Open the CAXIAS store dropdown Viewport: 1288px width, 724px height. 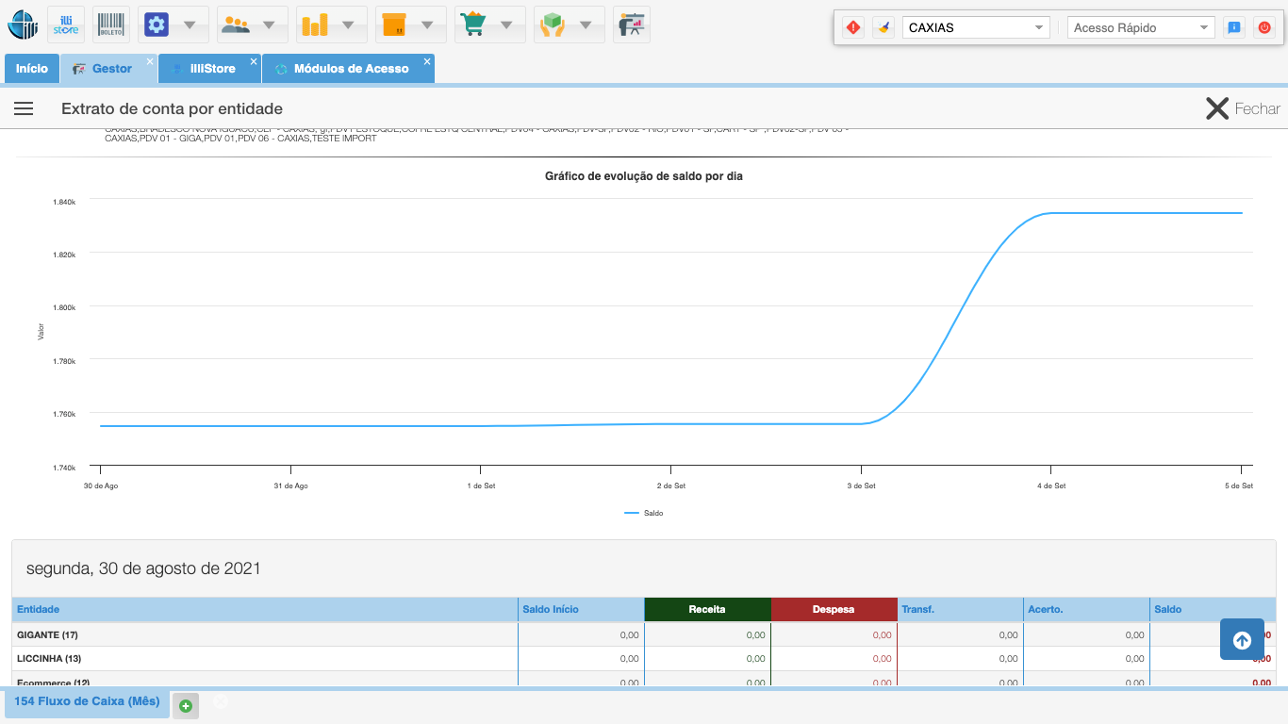coord(975,27)
